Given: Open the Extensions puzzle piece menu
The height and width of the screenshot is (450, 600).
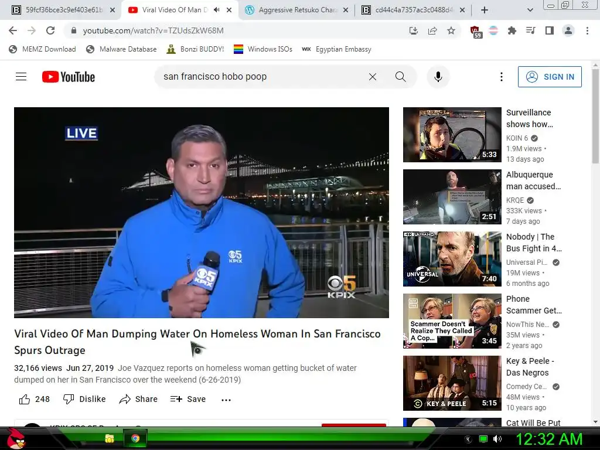Looking at the screenshot, I should click(x=512, y=30).
